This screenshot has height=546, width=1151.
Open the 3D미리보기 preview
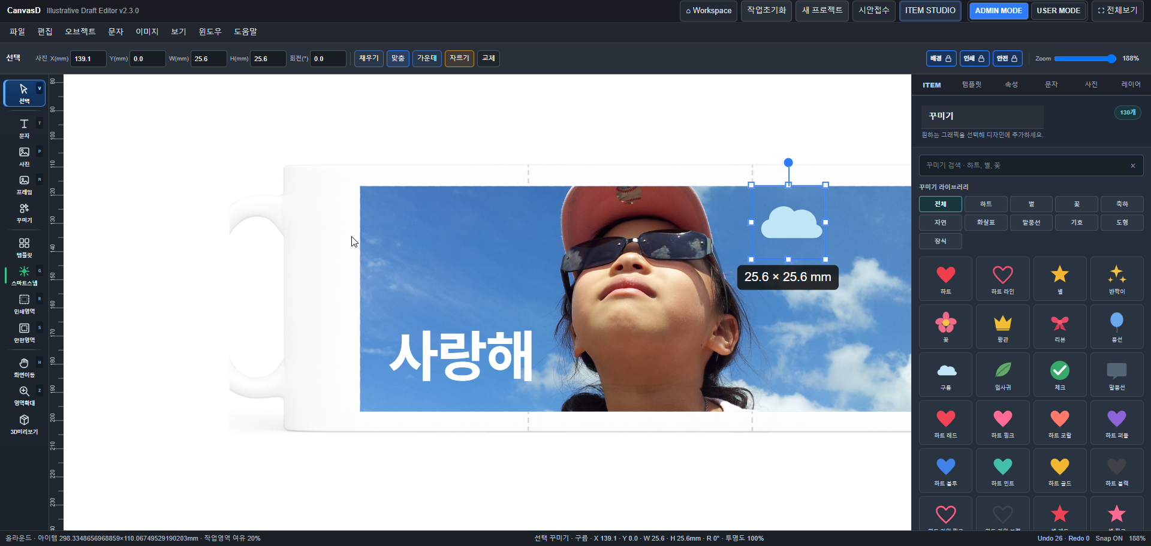pyautogui.click(x=25, y=424)
